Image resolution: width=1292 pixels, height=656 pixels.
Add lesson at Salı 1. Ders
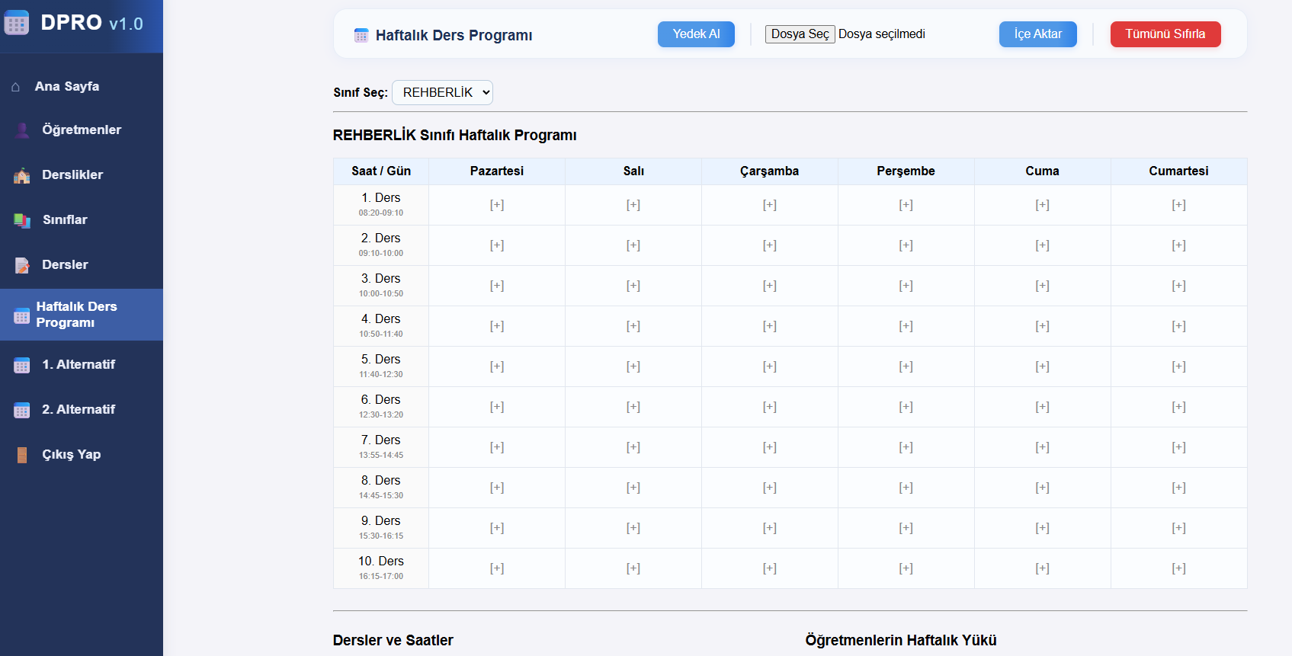(633, 205)
